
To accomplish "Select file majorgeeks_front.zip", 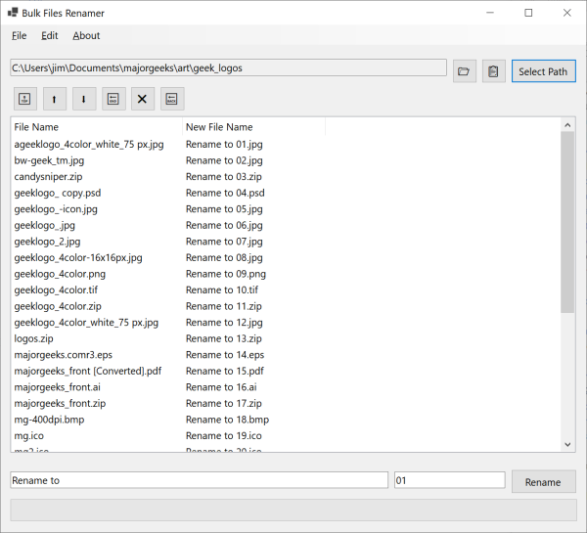I will [60, 404].
